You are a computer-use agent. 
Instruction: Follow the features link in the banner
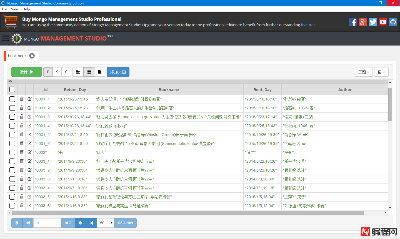tap(308, 25)
